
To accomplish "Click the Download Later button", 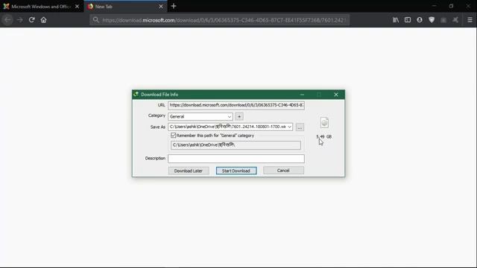I will point(189,170).
